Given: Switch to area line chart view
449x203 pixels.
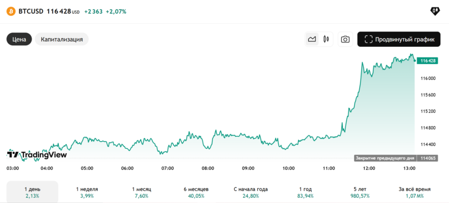Looking at the screenshot, I should (312, 39).
